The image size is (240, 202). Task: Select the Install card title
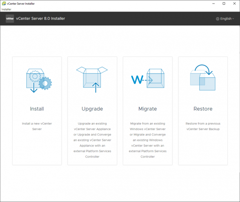pyautogui.click(x=37, y=109)
